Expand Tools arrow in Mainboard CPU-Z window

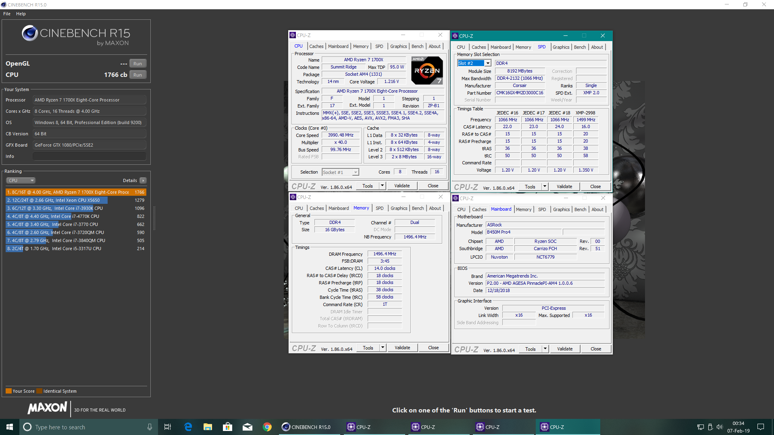(545, 349)
